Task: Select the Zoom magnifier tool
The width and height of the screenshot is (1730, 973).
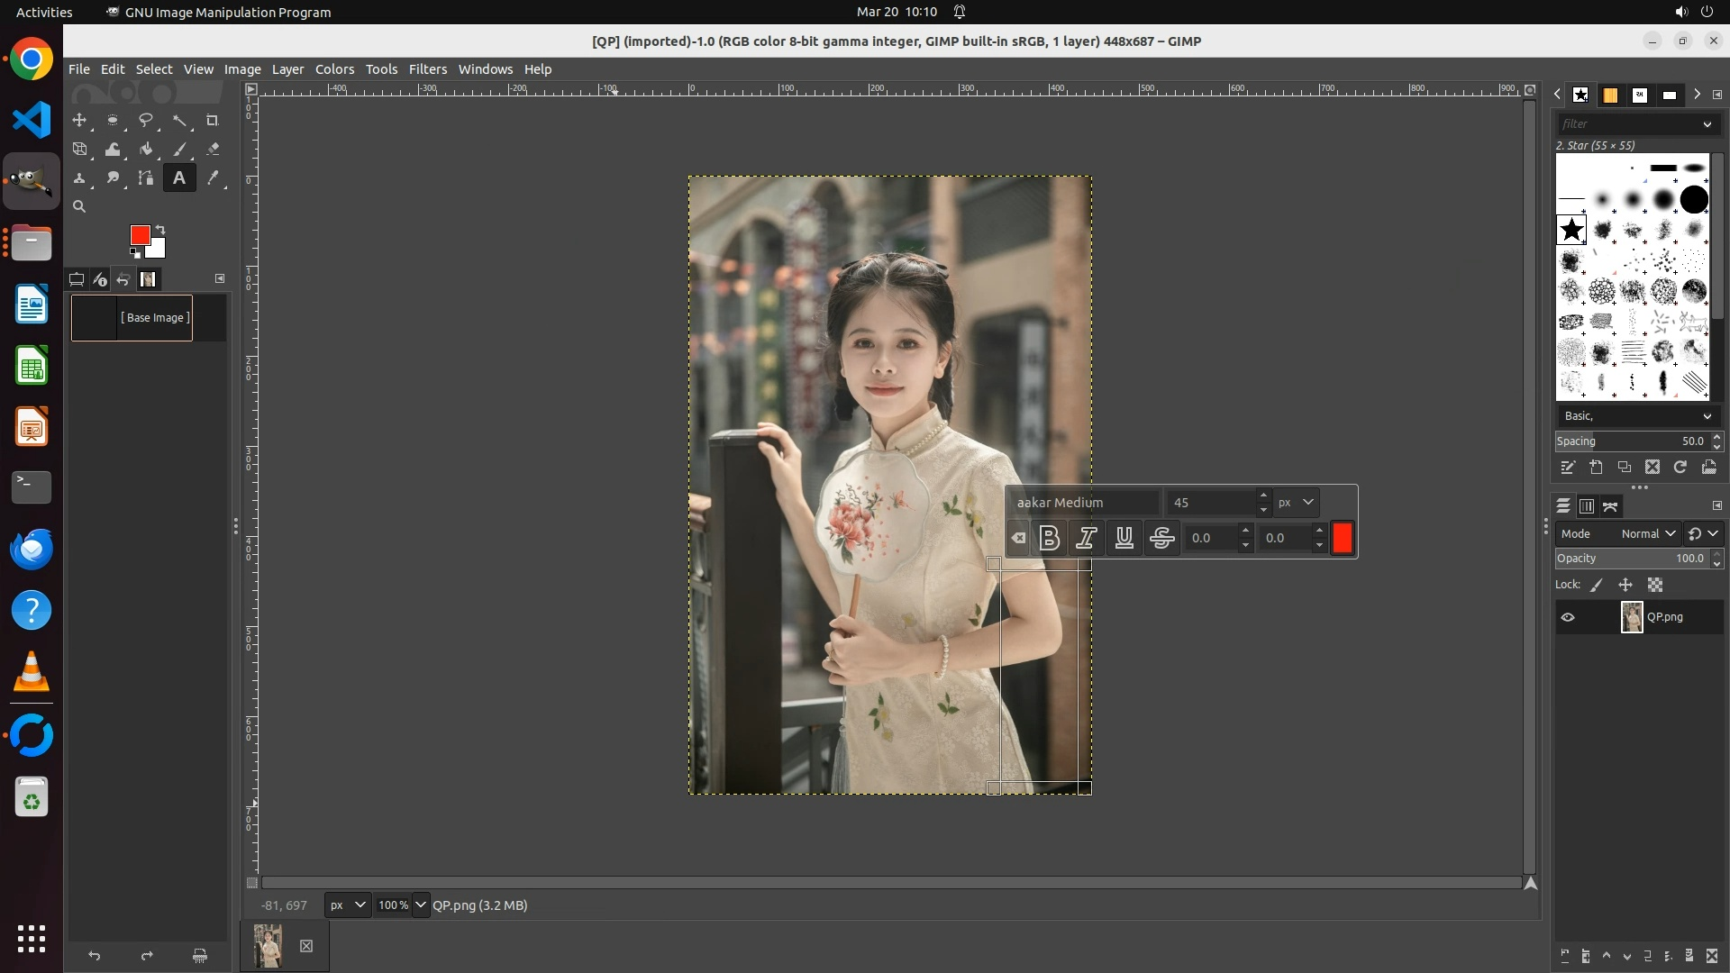Action: 79,206
